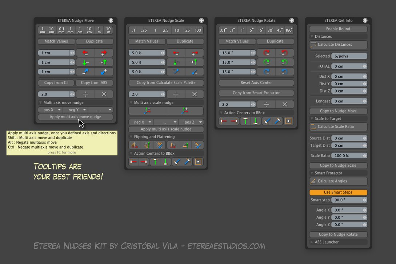Click slider arrows on Scale Ratio field

(364, 156)
